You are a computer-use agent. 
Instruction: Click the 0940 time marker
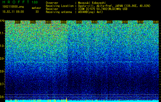[156, 22]
